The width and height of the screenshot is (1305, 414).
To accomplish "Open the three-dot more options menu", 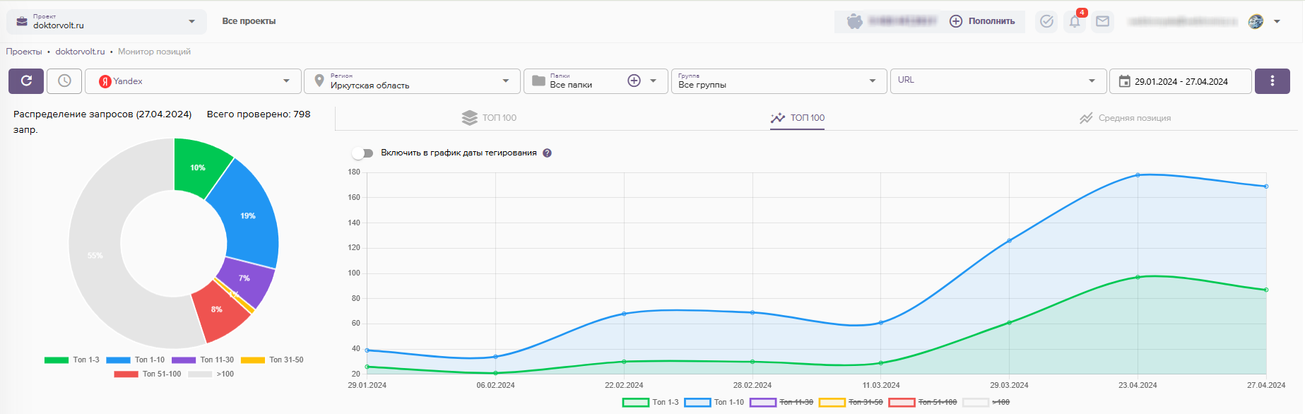I will pyautogui.click(x=1272, y=81).
